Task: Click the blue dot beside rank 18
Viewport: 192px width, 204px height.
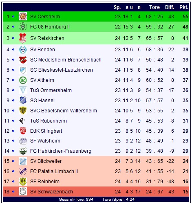Action: 13,191
